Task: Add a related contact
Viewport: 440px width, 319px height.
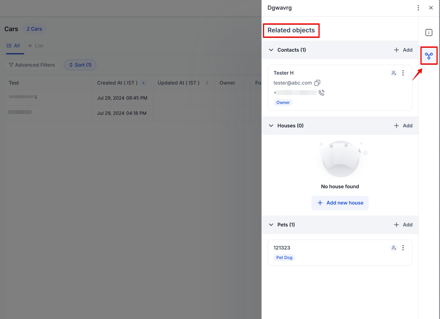Action: [x=403, y=50]
